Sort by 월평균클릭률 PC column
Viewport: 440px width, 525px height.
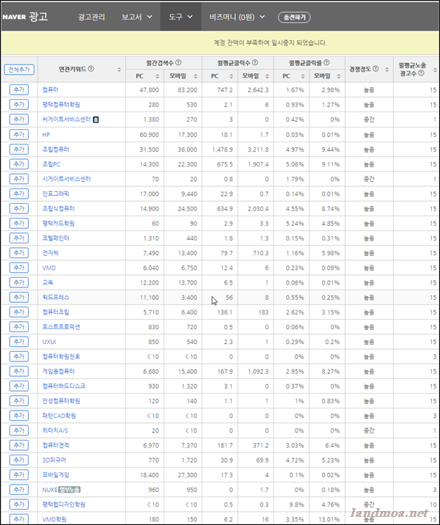tap(303, 76)
